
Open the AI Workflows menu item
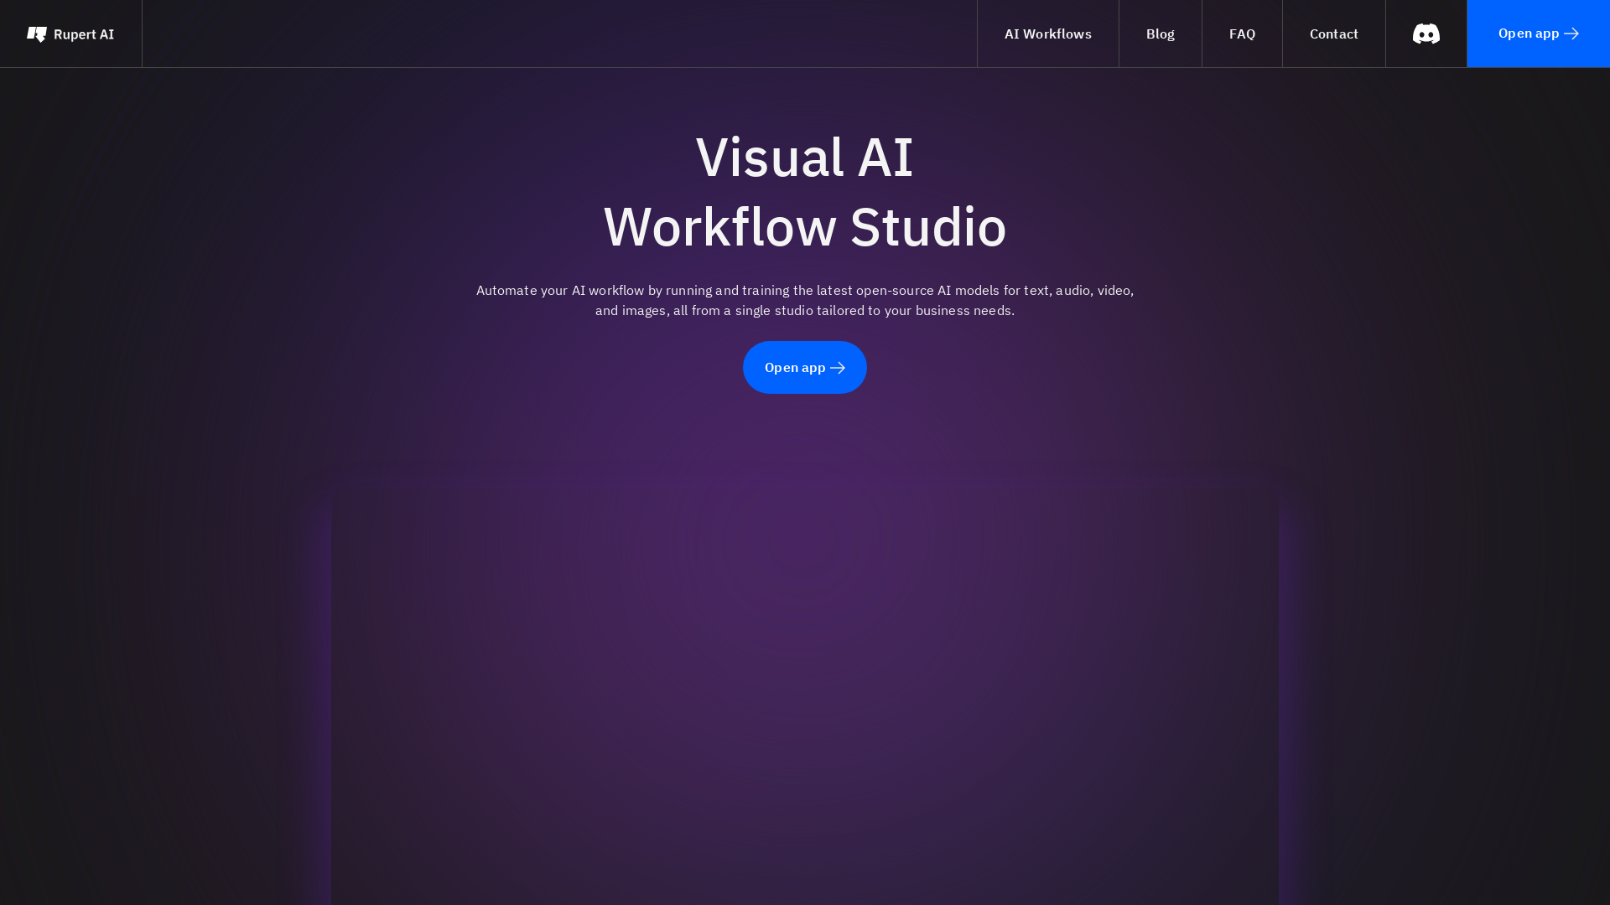click(1047, 34)
